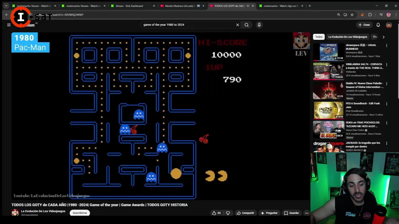399x224 pixels.
Task: Click the channel avatar below the video
Action: [x=15, y=213]
